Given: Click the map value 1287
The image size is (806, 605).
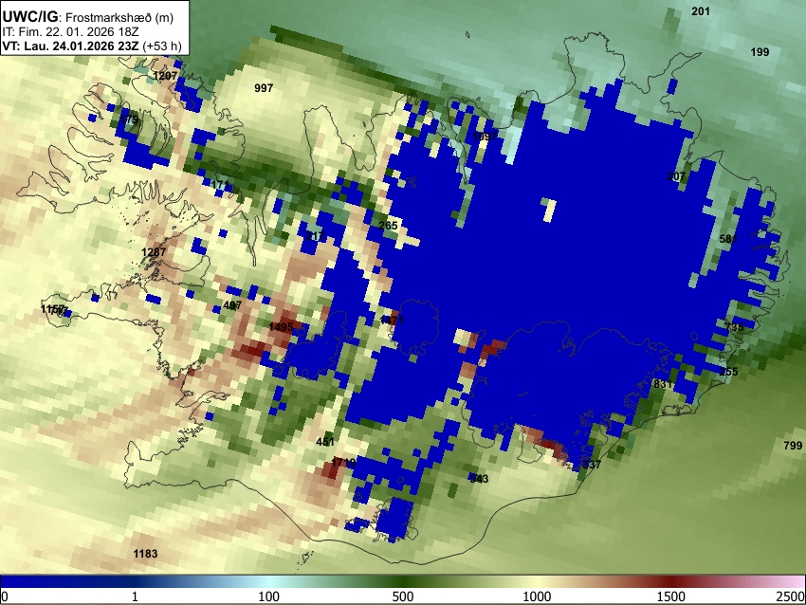Looking at the screenshot, I should (x=154, y=252).
